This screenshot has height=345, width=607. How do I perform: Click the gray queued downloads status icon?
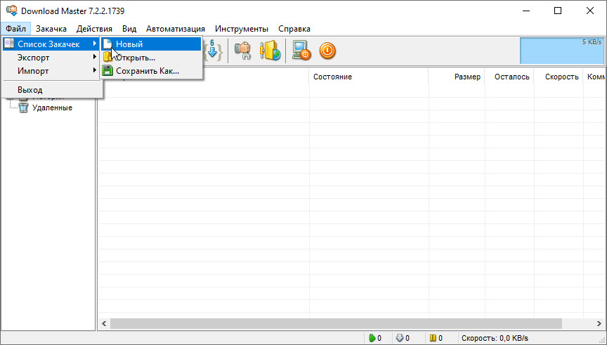click(399, 338)
